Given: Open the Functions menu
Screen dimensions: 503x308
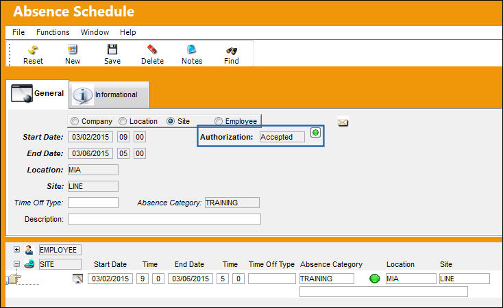Looking at the screenshot, I should pyautogui.click(x=53, y=32).
